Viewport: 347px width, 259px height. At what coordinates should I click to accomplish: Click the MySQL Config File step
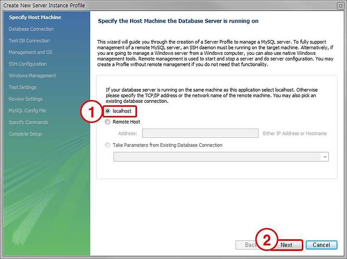(x=27, y=111)
